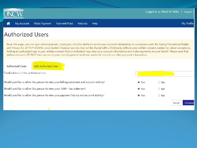
Task: Select Yes for viewing 1098-T tax statement
Action: [x=139, y=89]
